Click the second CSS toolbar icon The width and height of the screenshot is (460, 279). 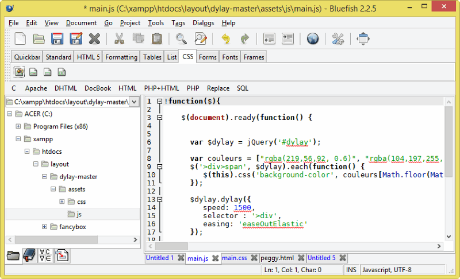[33, 72]
